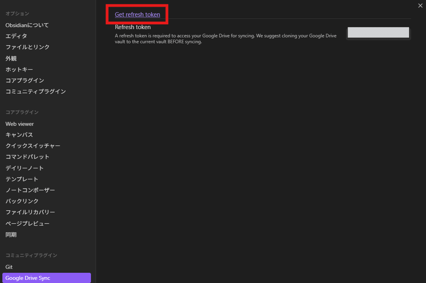Select ノートコンポーザー in the core plugins list
This screenshot has height=283, width=426.
30,190
